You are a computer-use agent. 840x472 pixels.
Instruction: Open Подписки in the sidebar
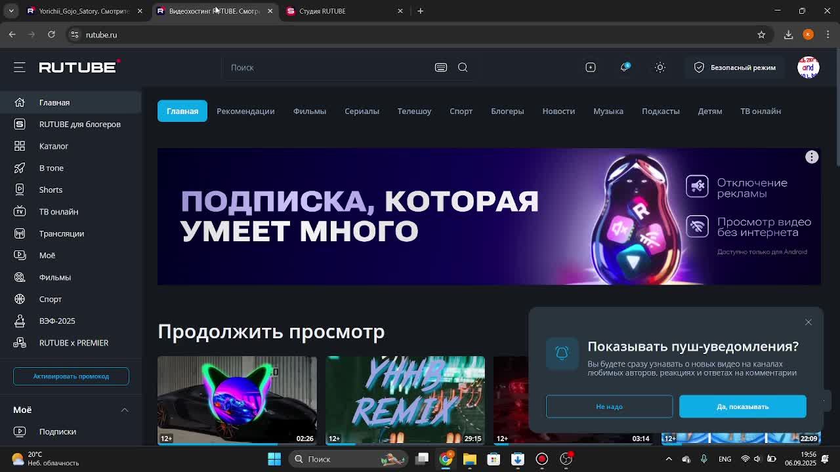point(71,431)
